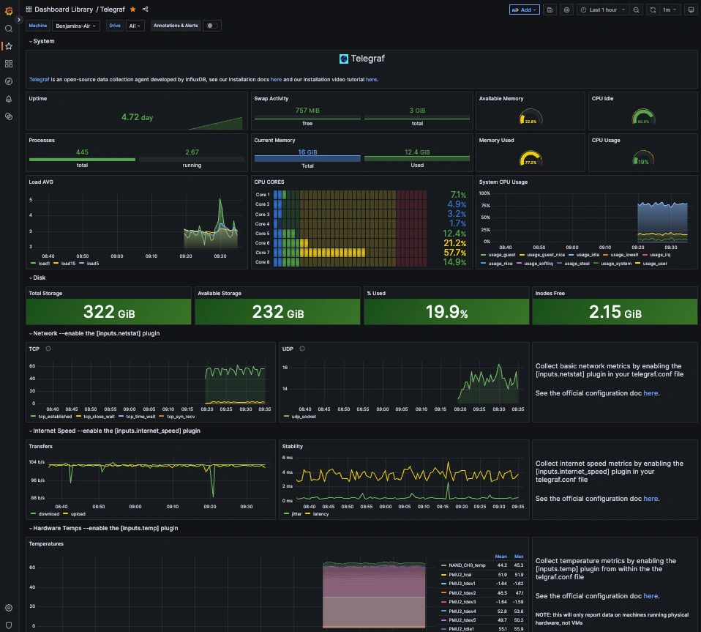Share the dashboard via share icon
Viewport: 701px width, 632px height.
pos(146,10)
